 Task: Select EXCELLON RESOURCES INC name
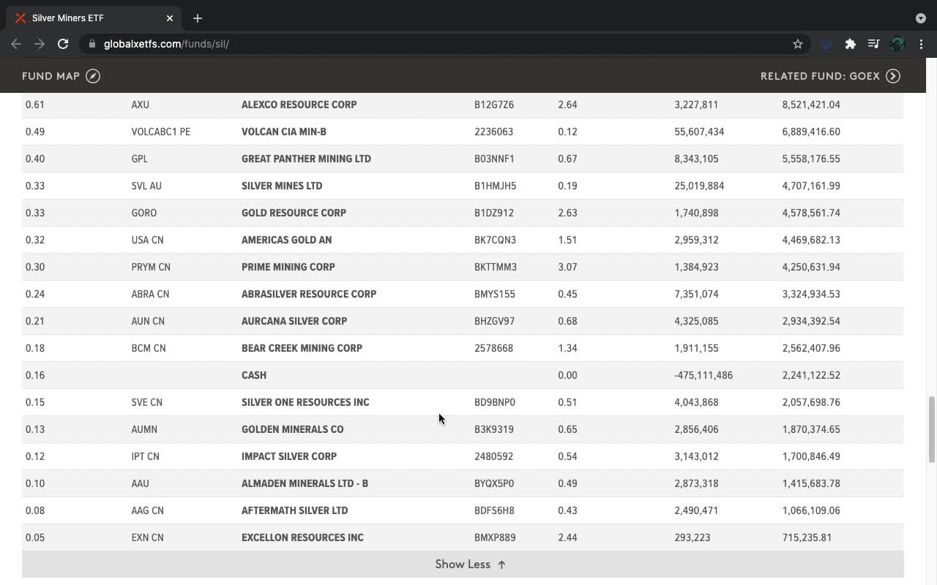coord(302,537)
